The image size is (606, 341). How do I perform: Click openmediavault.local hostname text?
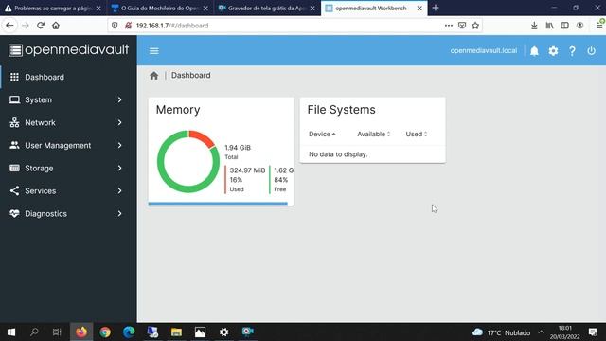pos(484,50)
